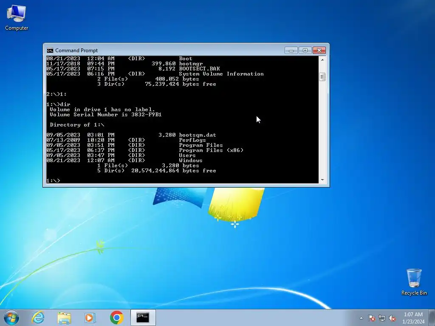This screenshot has width=435, height=326.
Task: Open the network status tray icon
Action: pyautogui.click(x=382, y=318)
